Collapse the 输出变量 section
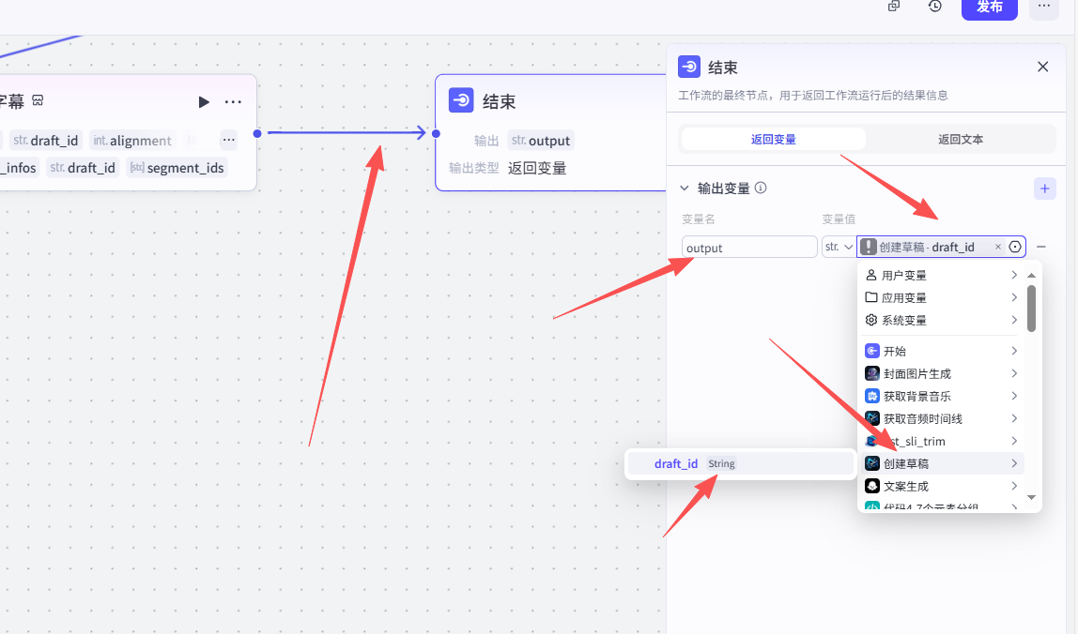Viewport: 1078px width, 634px height. [685, 188]
